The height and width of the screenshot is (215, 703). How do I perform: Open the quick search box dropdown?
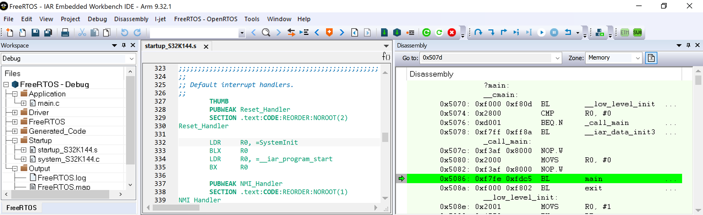click(242, 33)
